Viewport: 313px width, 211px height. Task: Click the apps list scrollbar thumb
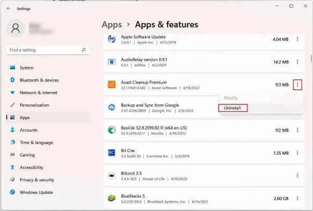[x=311, y=58]
